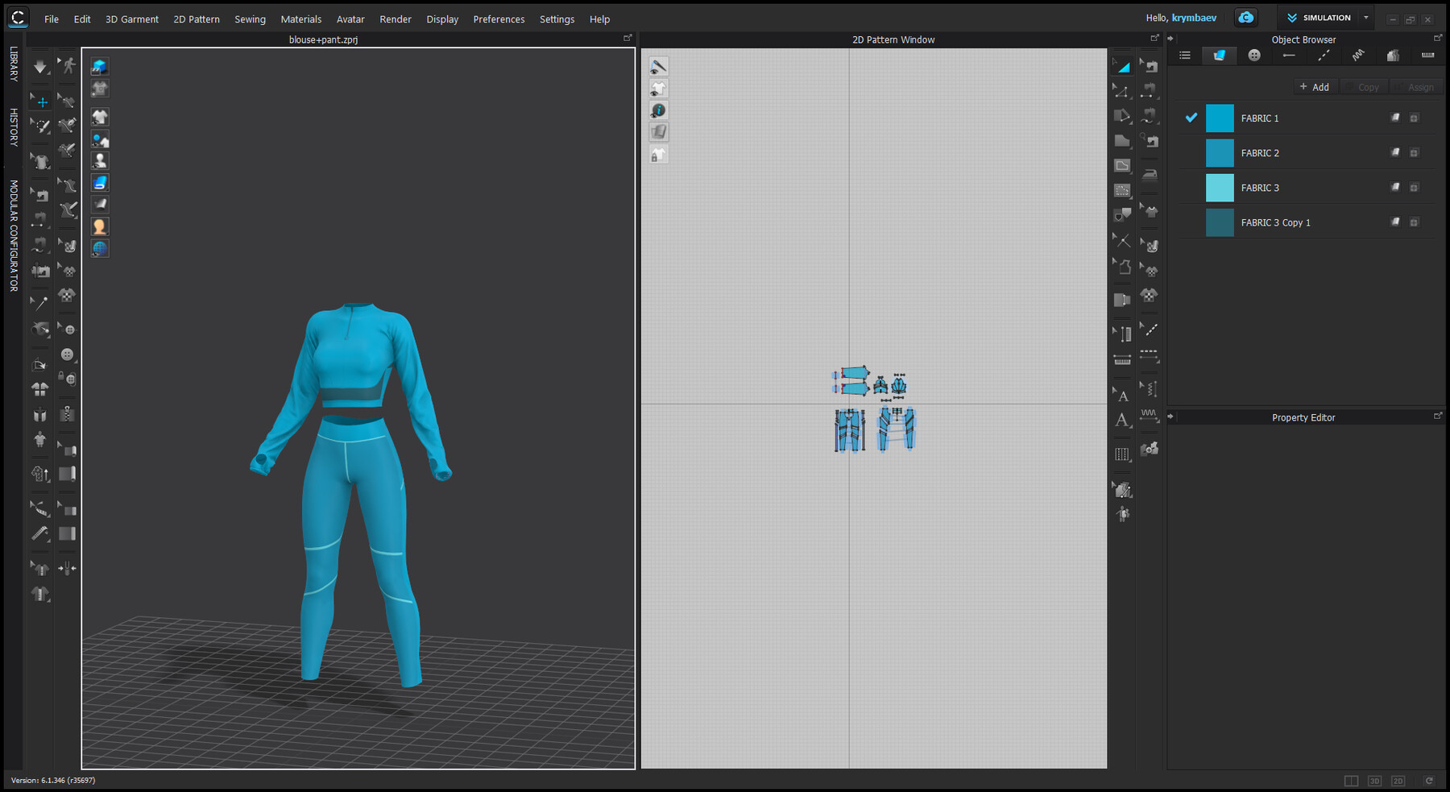Click the FABRIC 2 color swatch

pos(1220,153)
